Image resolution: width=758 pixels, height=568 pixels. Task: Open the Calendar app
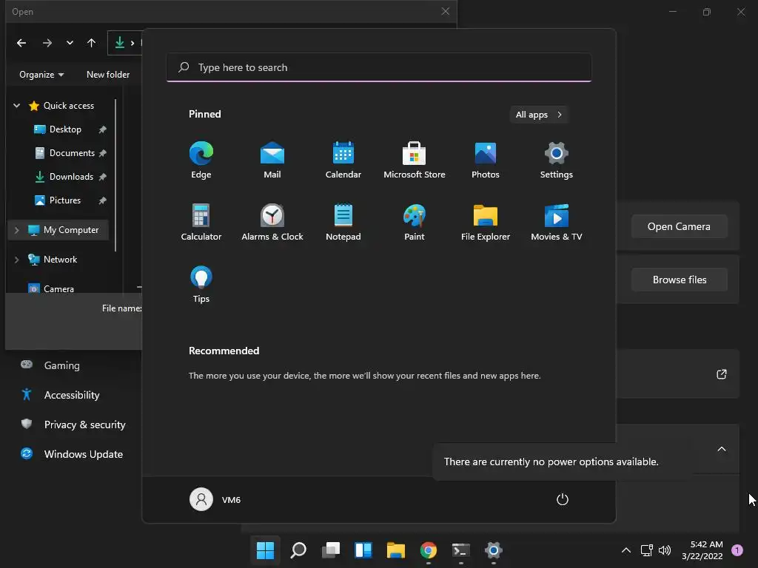(x=343, y=160)
